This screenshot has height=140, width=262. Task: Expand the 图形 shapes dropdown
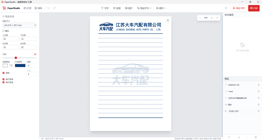[161, 8]
